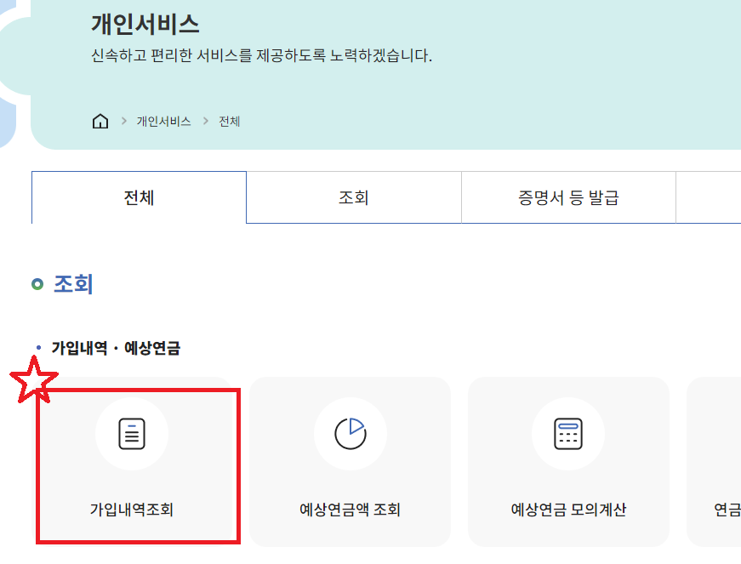Open the 가입내역조회 document icon

coord(132,434)
